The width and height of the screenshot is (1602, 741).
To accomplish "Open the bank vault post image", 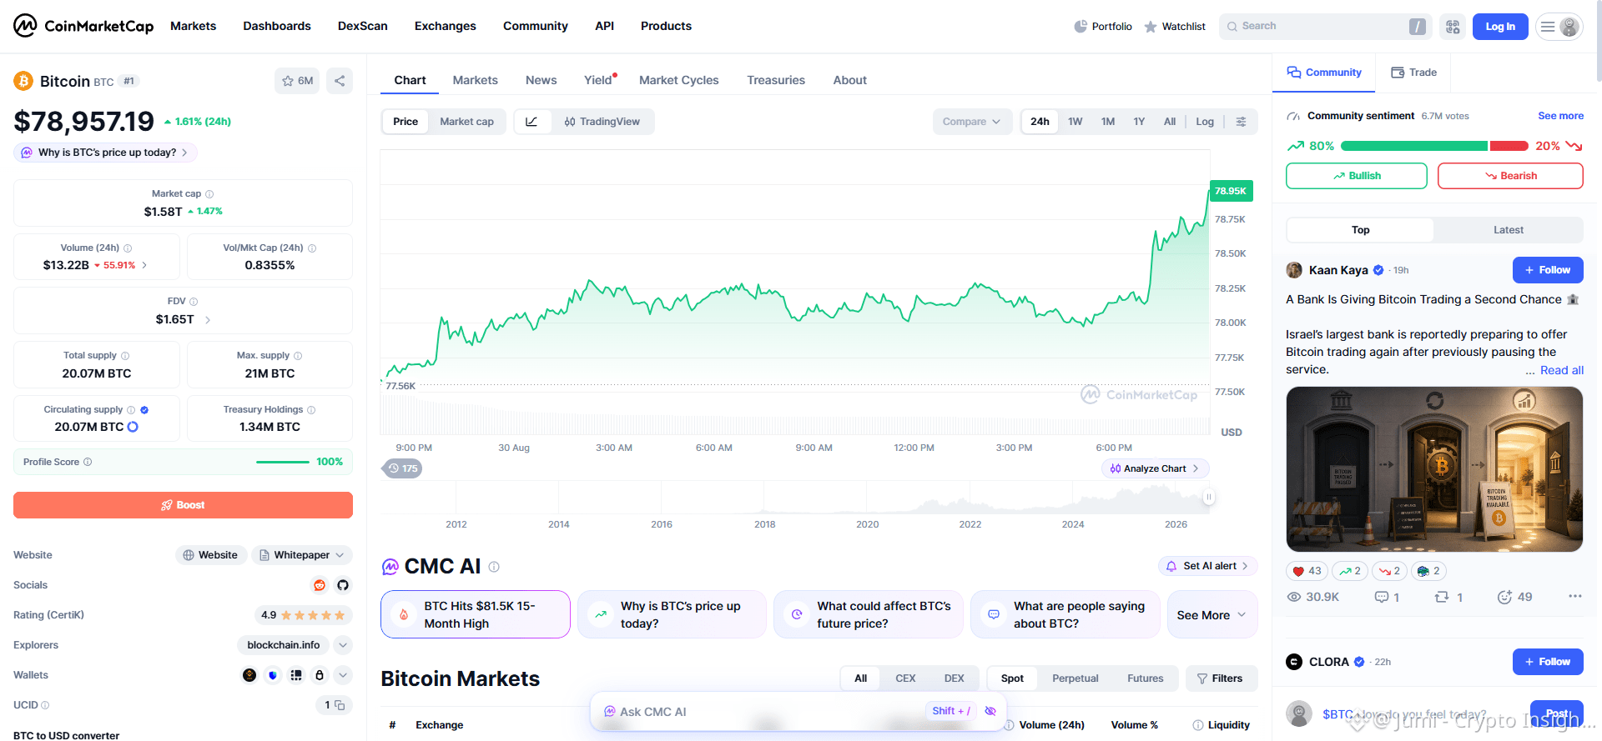I will click(x=1434, y=469).
